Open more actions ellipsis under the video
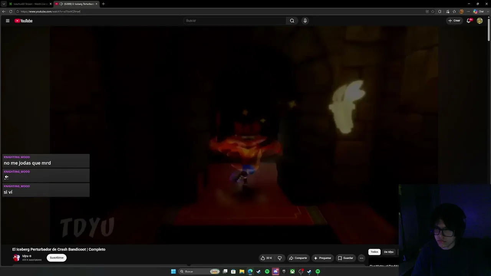Viewport: 491px width, 276px height. (x=361, y=258)
